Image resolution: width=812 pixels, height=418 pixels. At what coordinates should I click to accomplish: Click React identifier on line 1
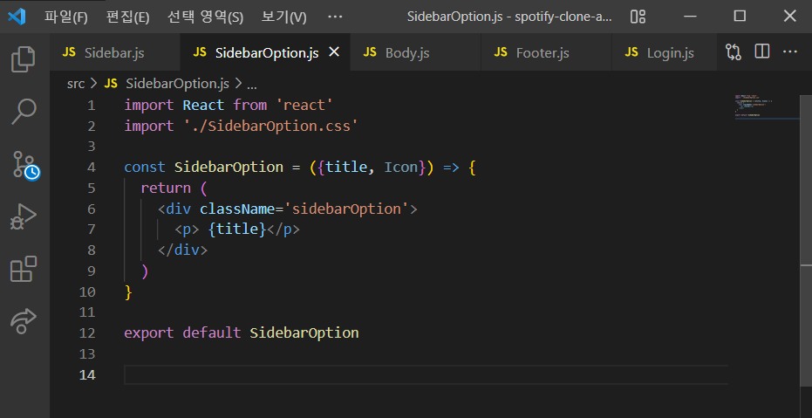pos(203,105)
